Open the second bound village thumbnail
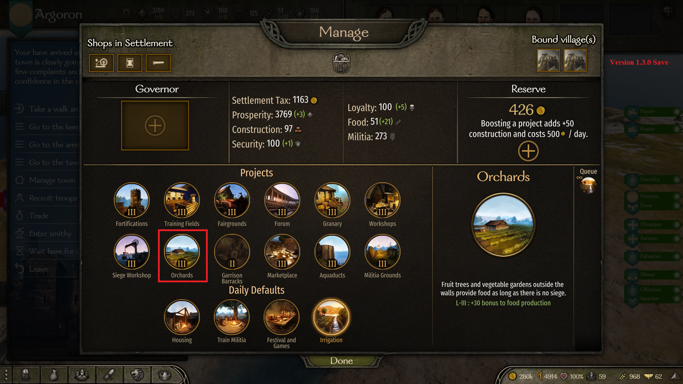 click(x=575, y=60)
